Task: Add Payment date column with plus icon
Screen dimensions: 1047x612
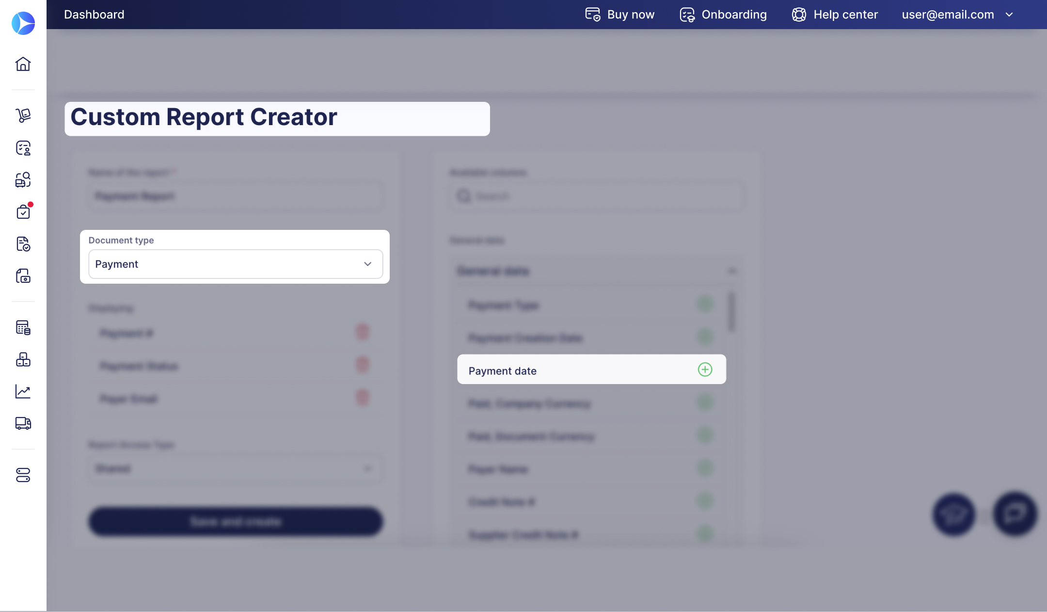Action: [705, 370]
